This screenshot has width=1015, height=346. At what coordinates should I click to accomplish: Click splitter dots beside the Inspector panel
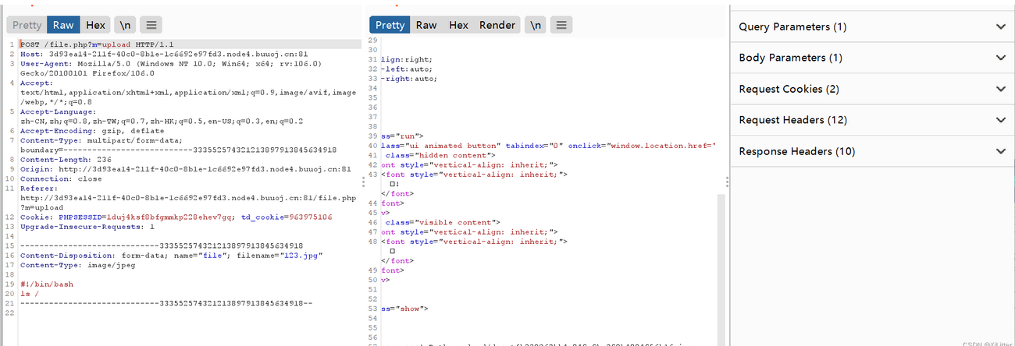coord(727,182)
